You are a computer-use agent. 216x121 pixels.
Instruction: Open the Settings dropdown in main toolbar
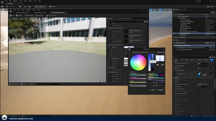point(211,6)
